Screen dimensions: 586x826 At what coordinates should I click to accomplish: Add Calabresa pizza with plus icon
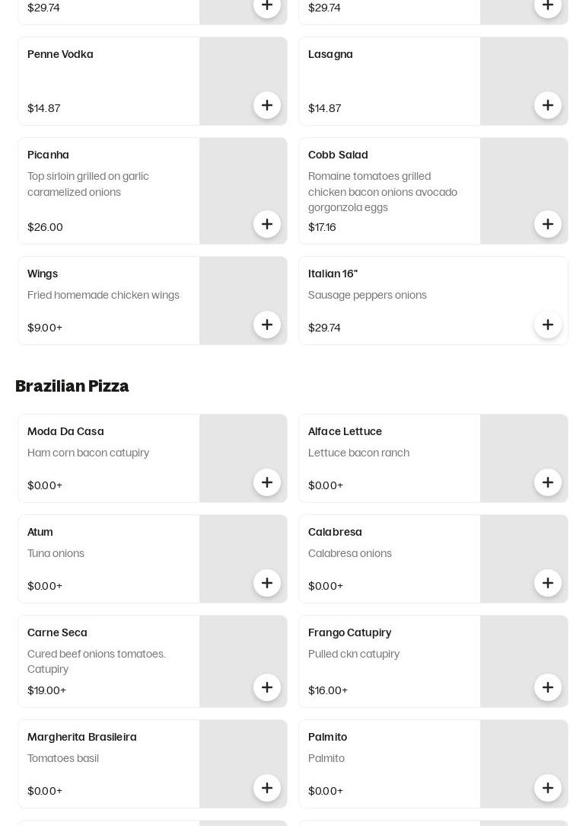(x=548, y=584)
